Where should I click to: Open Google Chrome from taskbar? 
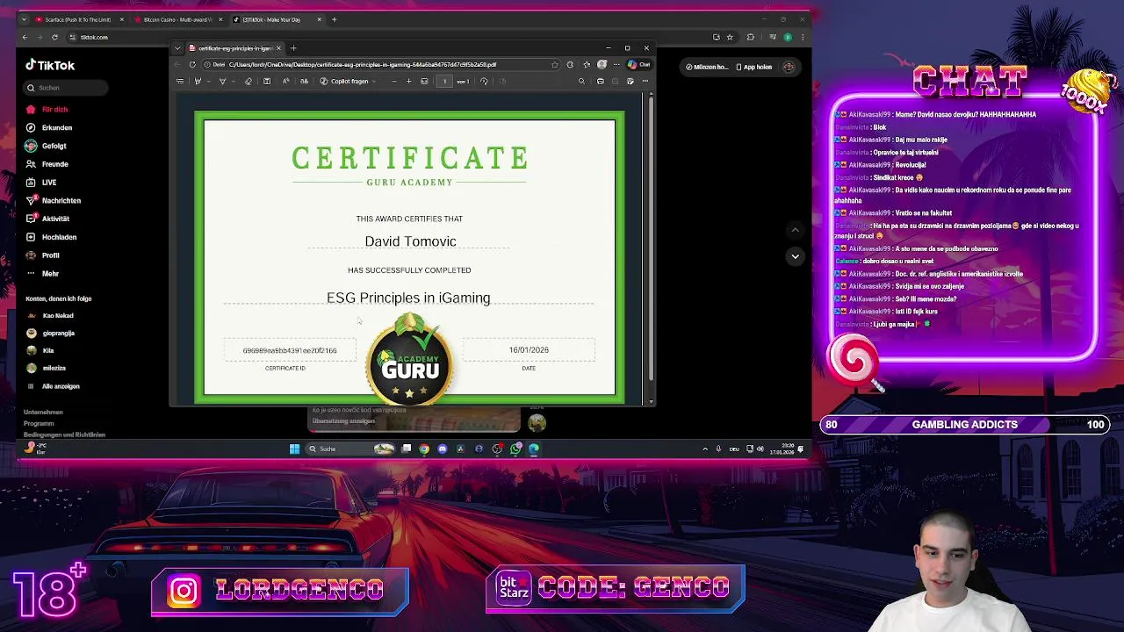tap(424, 449)
